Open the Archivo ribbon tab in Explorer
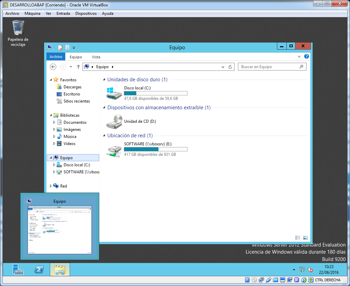 56,57
